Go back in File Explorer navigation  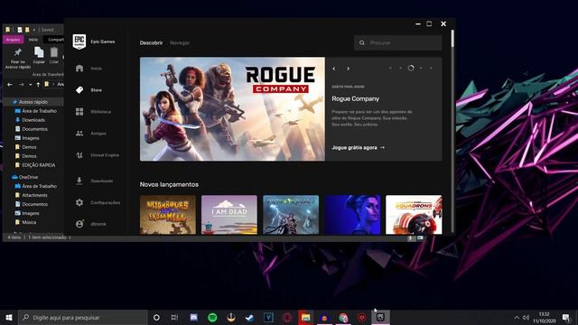click(10, 85)
